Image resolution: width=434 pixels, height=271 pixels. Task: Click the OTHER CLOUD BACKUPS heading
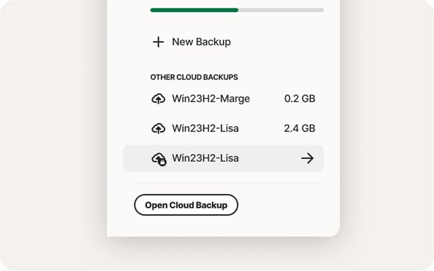tap(194, 78)
